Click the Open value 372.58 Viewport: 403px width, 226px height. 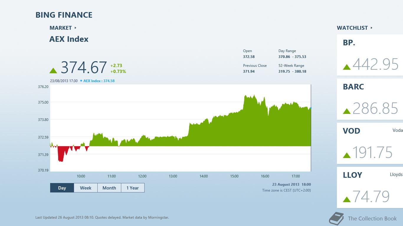click(249, 57)
